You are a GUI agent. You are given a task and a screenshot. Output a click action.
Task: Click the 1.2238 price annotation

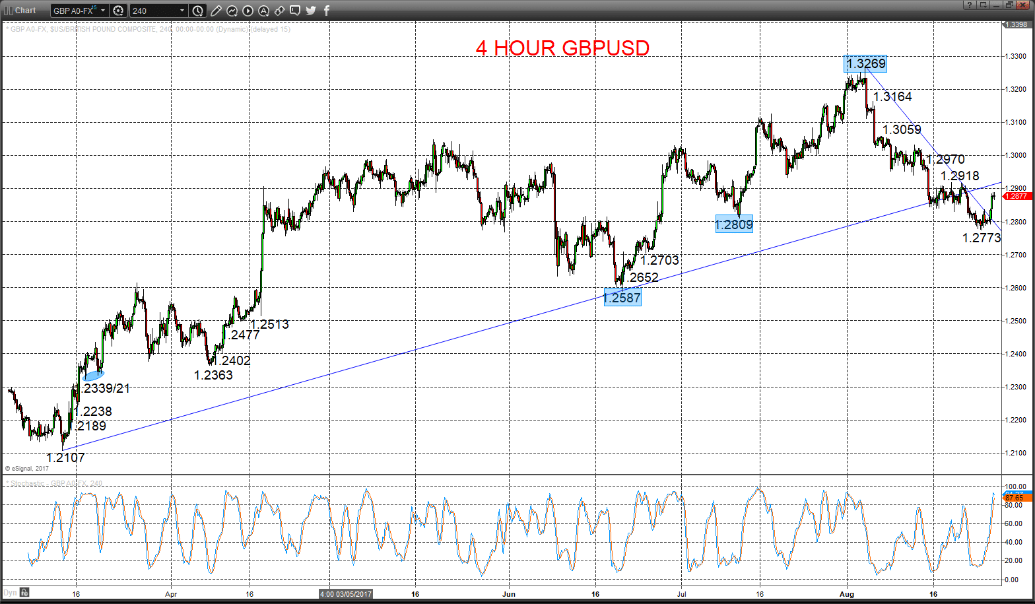(x=92, y=411)
